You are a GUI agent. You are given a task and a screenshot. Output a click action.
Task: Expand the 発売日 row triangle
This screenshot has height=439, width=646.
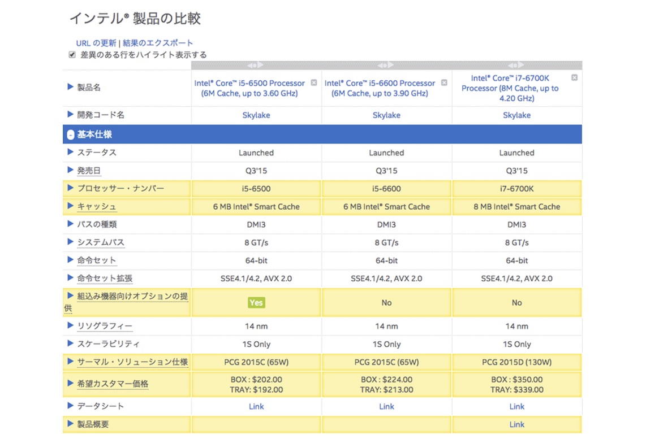pyautogui.click(x=71, y=169)
